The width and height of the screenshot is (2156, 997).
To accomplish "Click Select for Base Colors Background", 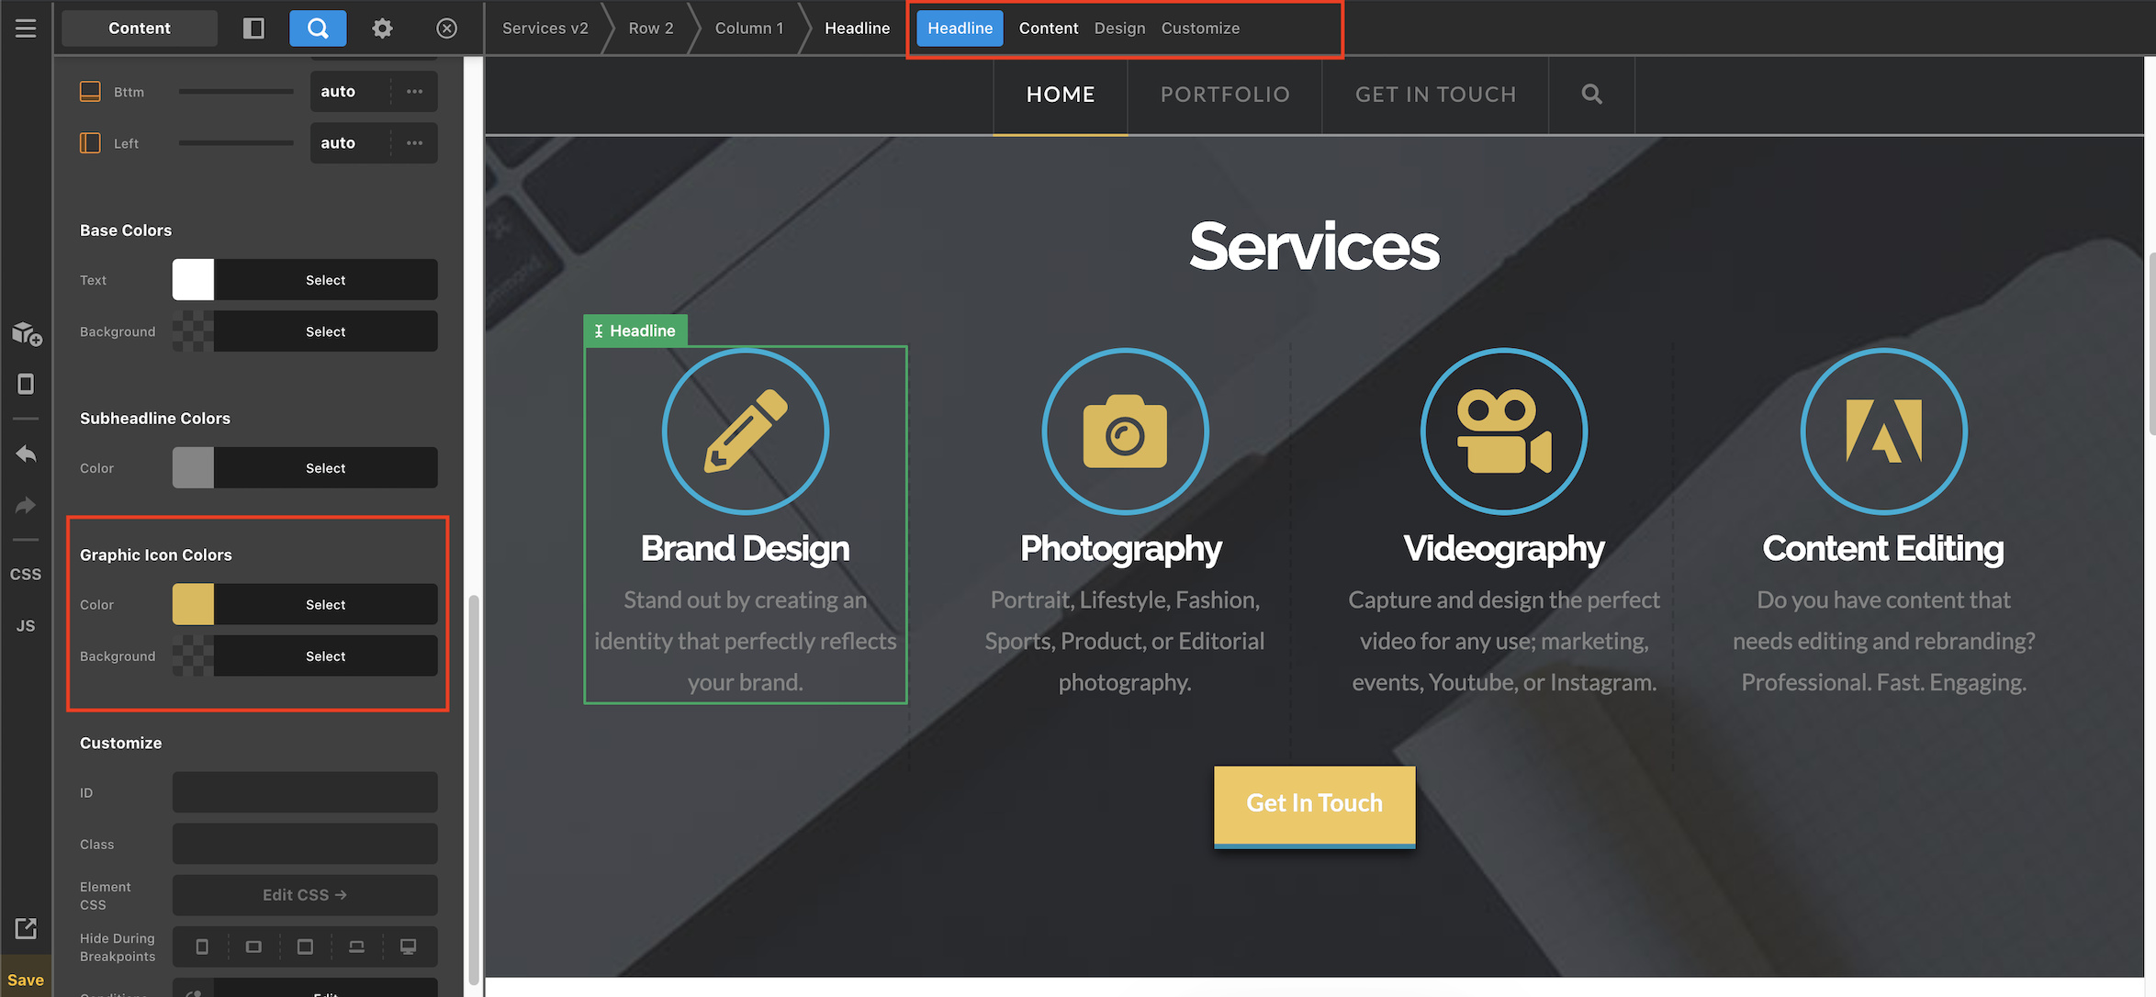I will coord(326,331).
